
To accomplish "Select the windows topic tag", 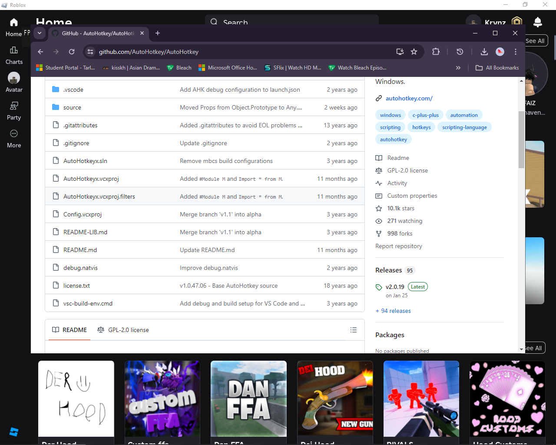I will 391,115.
